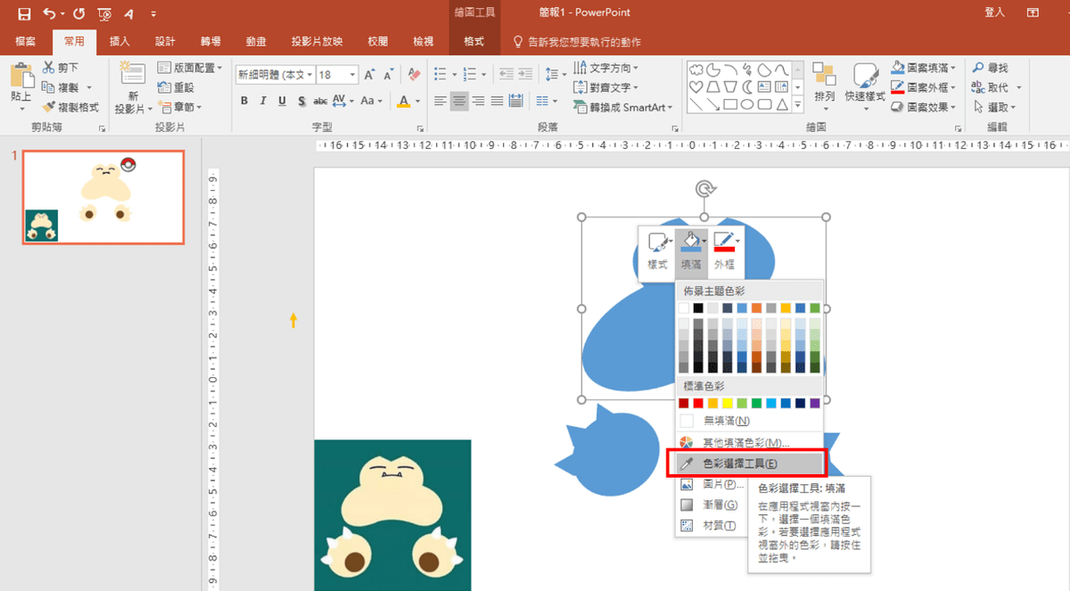Undo the last action
The width and height of the screenshot is (1070, 591).
[x=49, y=13]
